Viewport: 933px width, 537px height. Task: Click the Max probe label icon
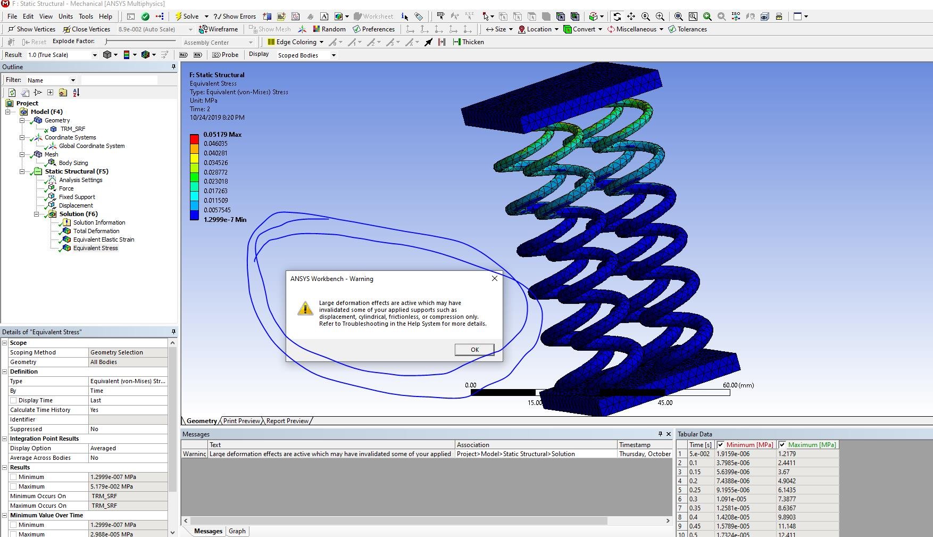coord(184,55)
